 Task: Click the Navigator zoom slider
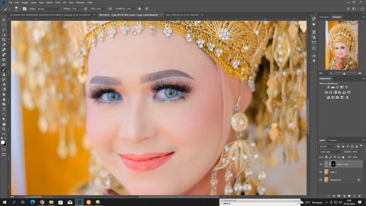pyautogui.click(x=344, y=74)
